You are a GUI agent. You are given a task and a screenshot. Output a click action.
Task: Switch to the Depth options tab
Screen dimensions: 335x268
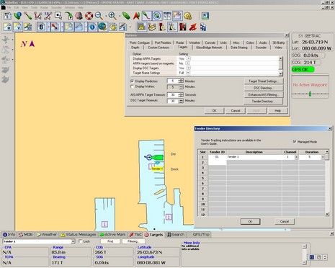coord(135,48)
